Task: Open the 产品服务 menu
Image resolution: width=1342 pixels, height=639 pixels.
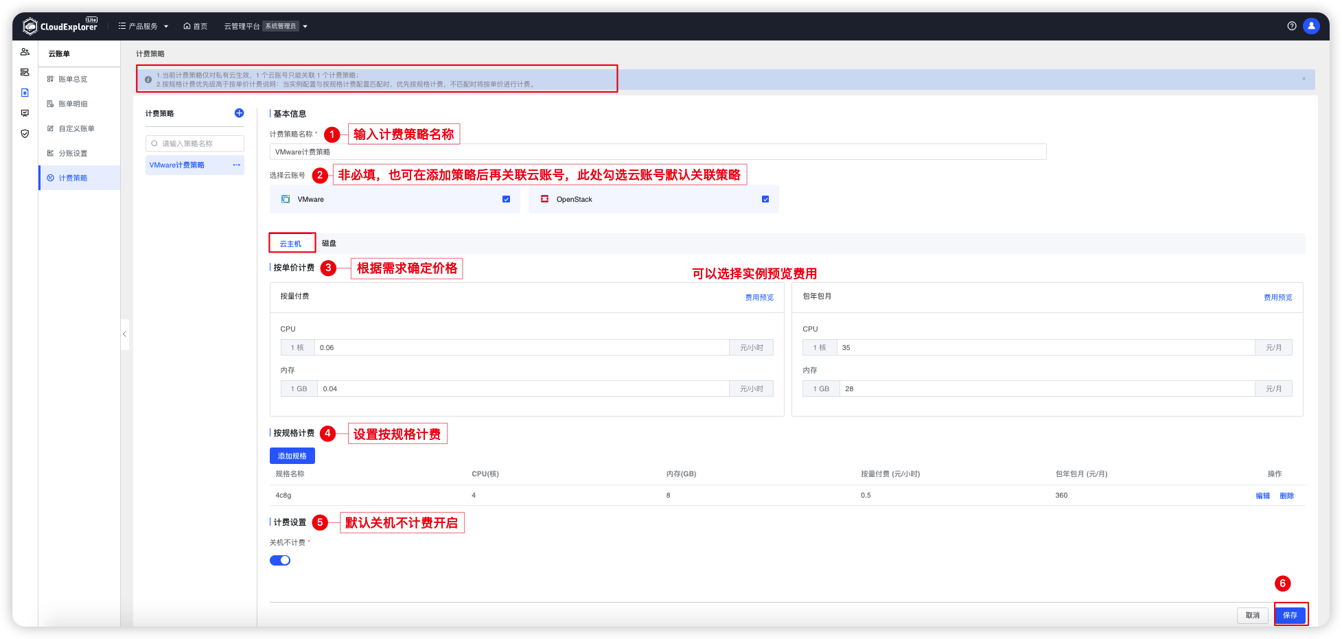Action: coord(143,26)
